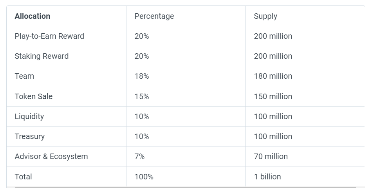Click the Liquidity row label
This screenshot has height=188, width=370.
[29, 116]
